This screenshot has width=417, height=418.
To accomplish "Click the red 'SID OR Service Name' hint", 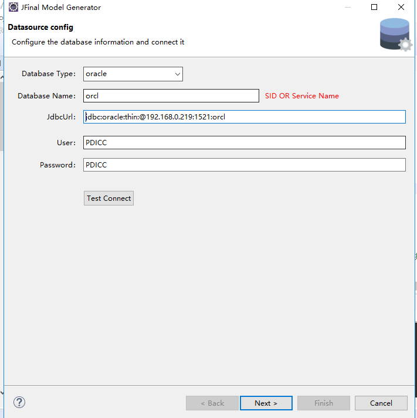I will point(302,96).
